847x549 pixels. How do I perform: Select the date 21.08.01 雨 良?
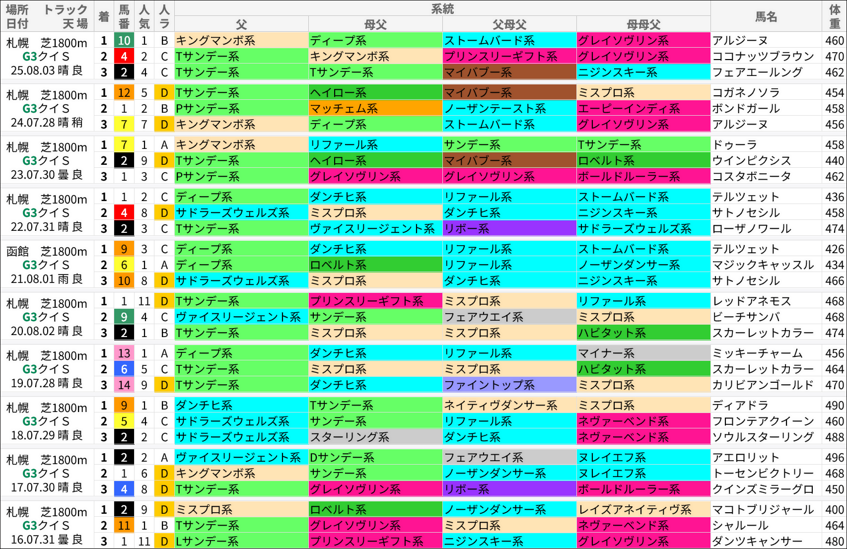pos(47,279)
